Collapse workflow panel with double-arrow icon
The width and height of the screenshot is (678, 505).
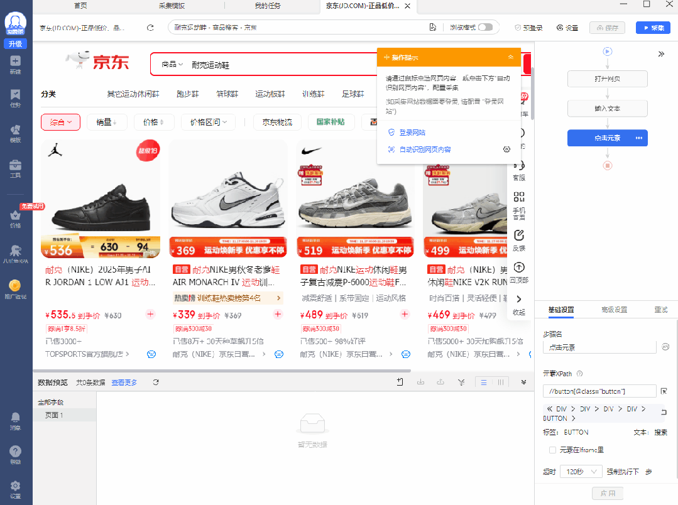tap(661, 54)
